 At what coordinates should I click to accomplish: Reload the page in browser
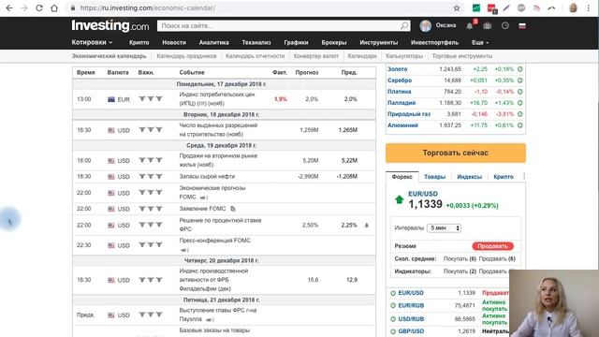coord(39,8)
